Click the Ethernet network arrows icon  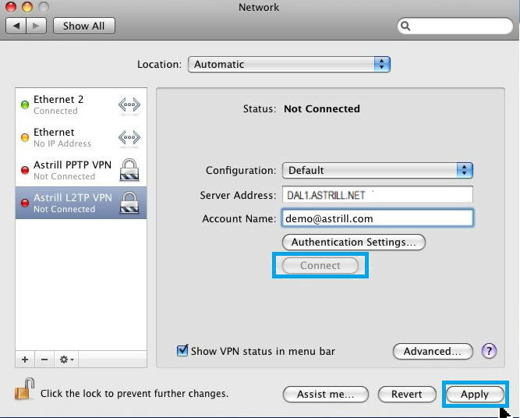point(129,137)
